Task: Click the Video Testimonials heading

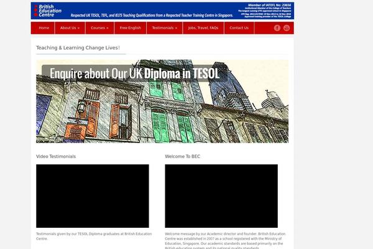Action: pyautogui.click(x=56, y=156)
